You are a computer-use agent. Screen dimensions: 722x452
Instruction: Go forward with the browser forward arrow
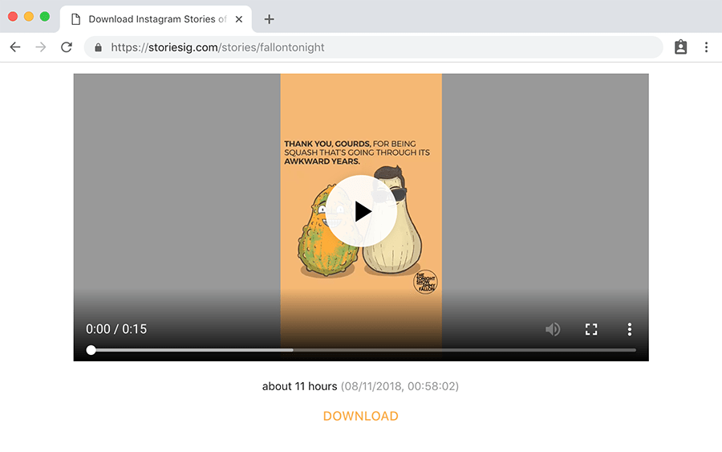pos(41,47)
